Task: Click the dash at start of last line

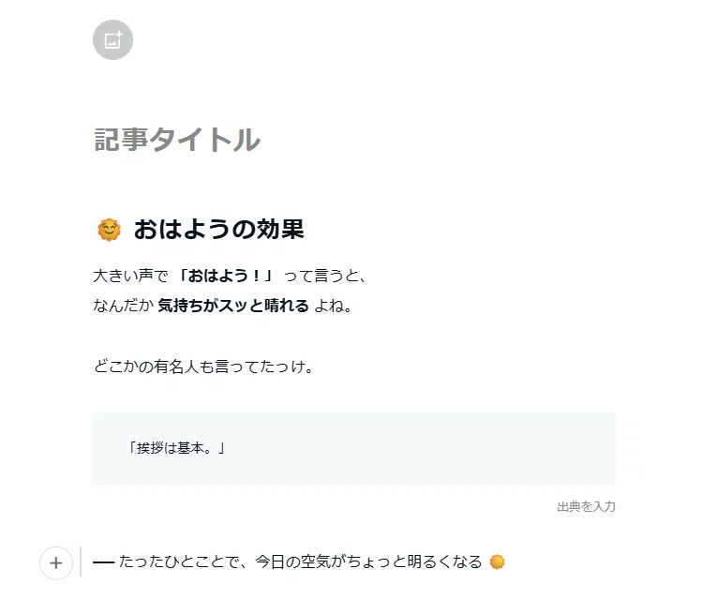Action: click(104, 562)
